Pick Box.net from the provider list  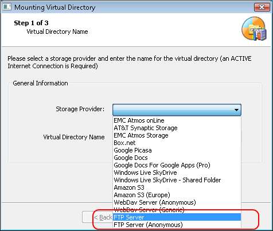coord(177,143)
